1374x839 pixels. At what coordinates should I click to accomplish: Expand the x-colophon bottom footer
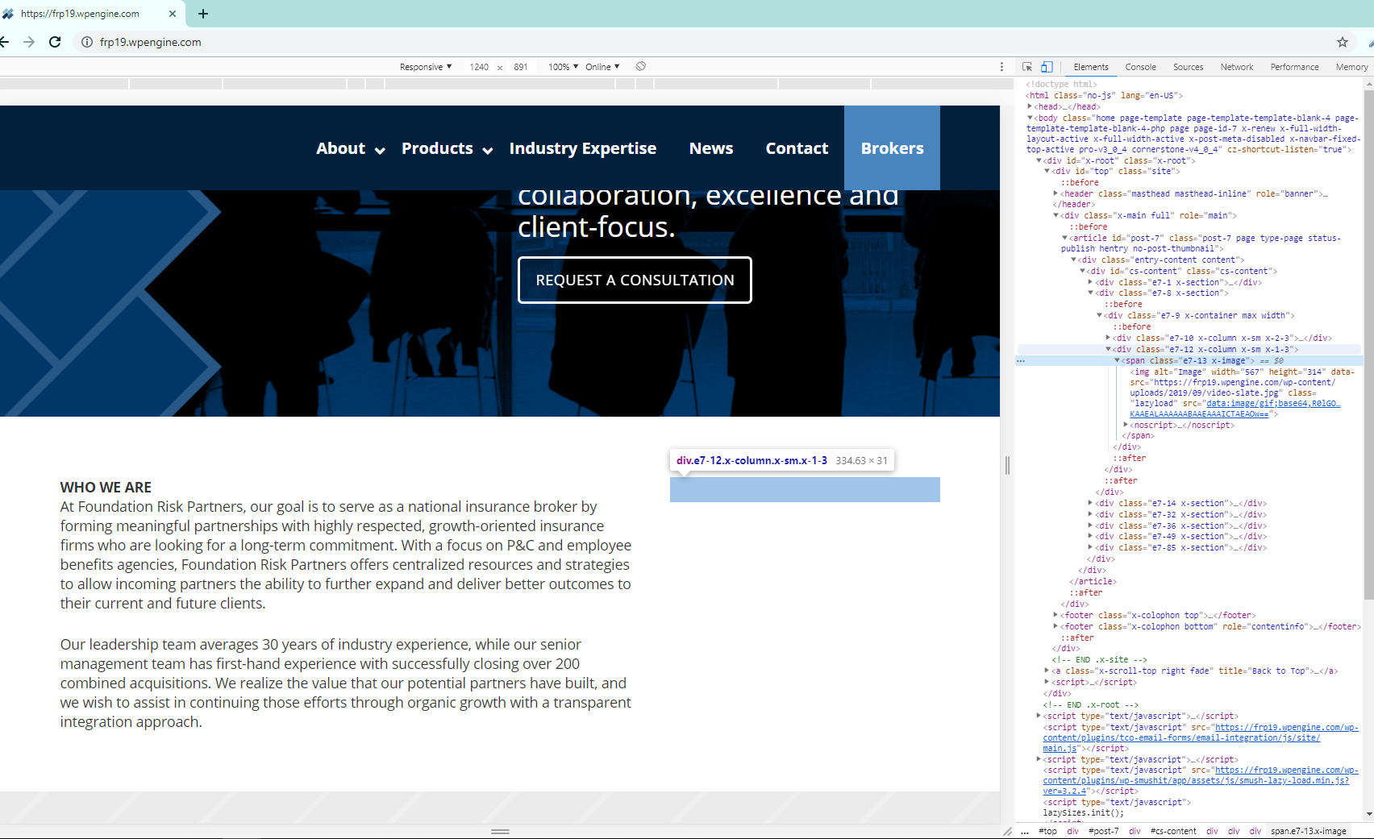1055,626
